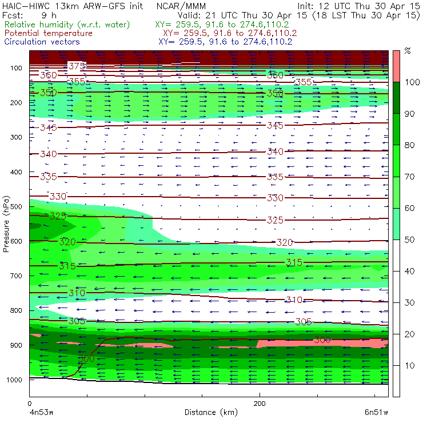The image size is (423, 423).
Task: Select the 'Distance (km)' axis label
Action: pyautogui.click(x=211, y=412)
